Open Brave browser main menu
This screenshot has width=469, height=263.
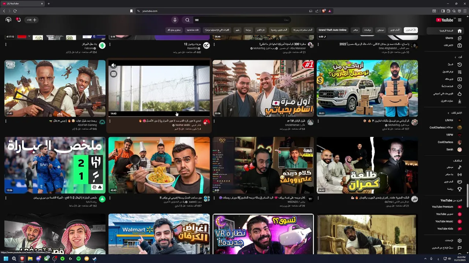point(465,11)
